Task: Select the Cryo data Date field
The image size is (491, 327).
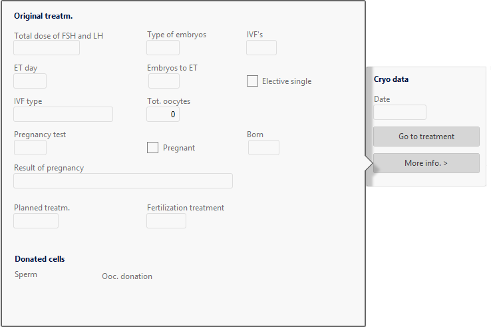Action: click(400, 113)
